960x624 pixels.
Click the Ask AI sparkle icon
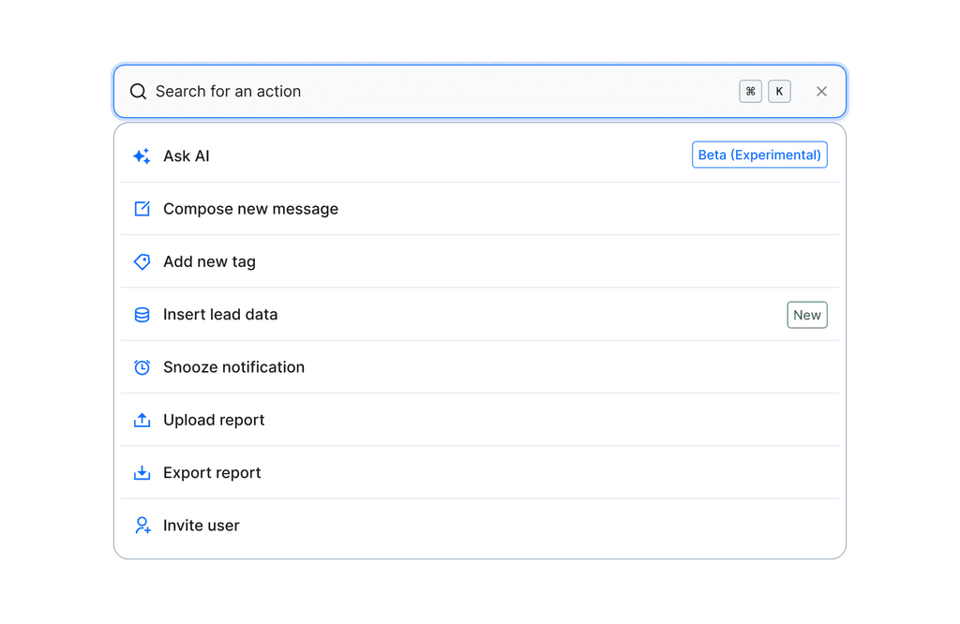tap(142, 156)
